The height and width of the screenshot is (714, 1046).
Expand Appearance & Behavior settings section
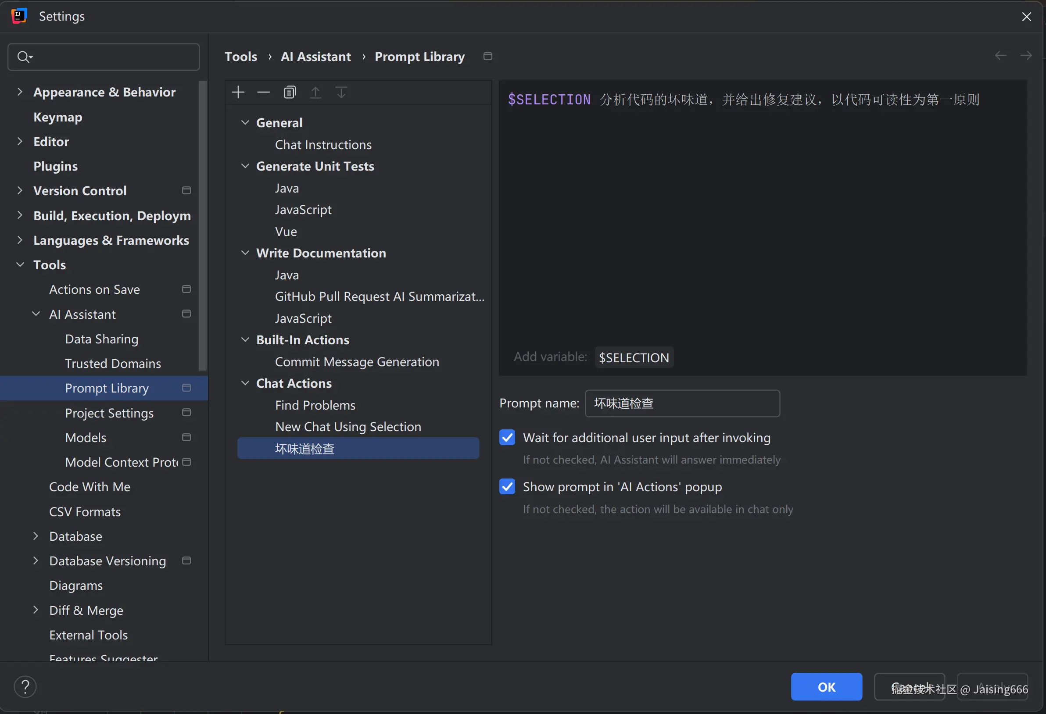[20, 92]
